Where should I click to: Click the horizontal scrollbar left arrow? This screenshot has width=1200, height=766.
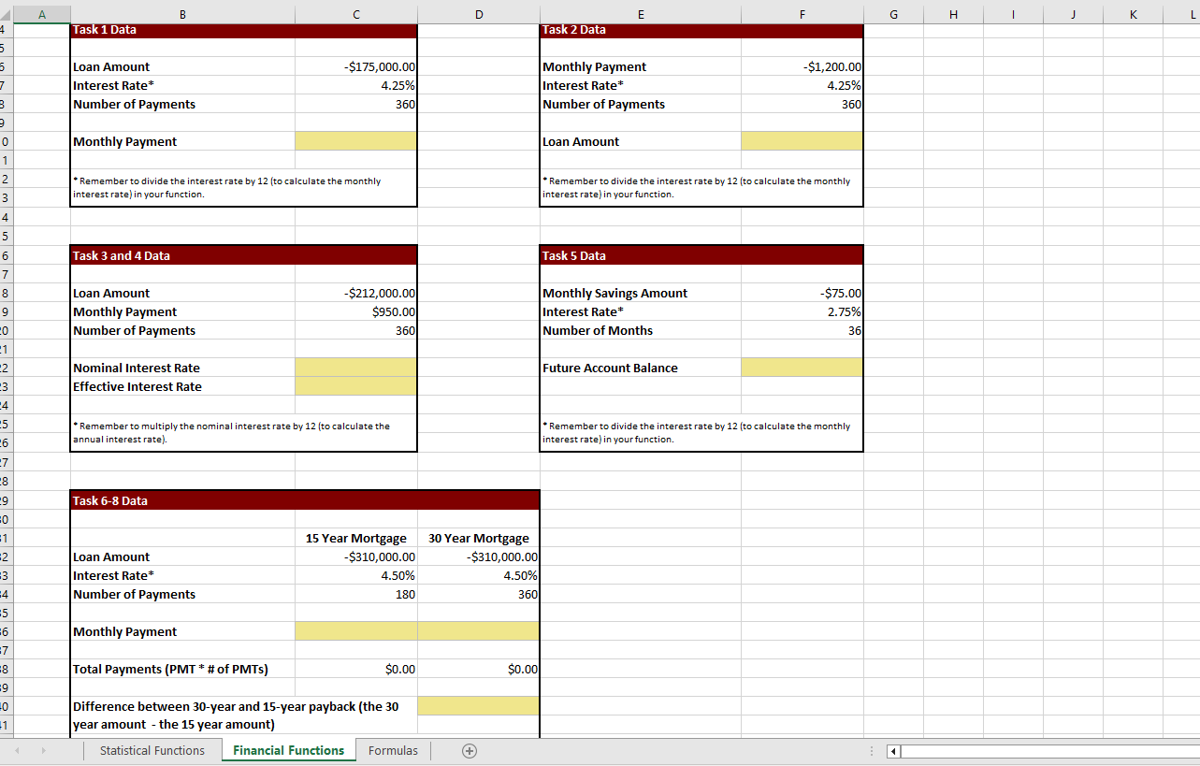point(891,750)
